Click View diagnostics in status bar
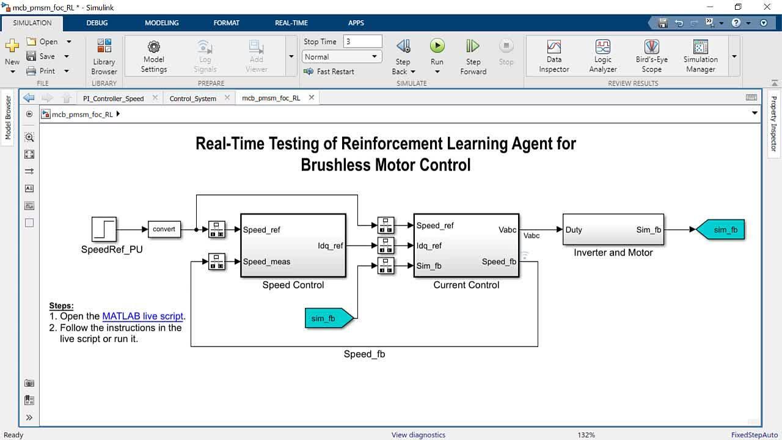Viewport: 782px width, 440px height. tap(418, 435)
